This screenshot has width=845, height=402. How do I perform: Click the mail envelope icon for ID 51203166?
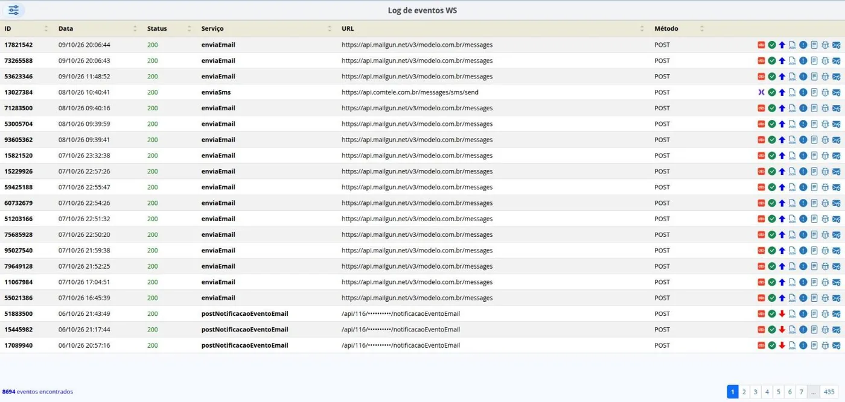pos(836,219)
